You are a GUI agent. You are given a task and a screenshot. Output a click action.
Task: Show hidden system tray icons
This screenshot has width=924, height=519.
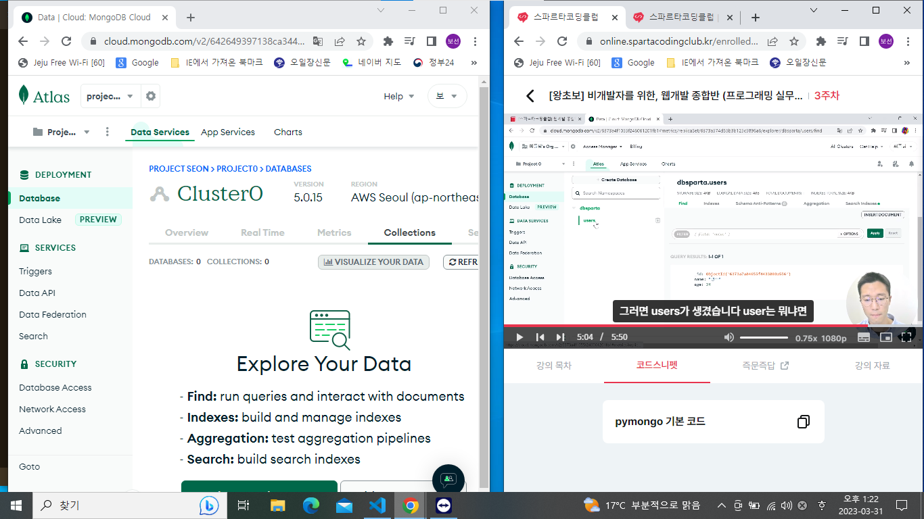point(722,505)
